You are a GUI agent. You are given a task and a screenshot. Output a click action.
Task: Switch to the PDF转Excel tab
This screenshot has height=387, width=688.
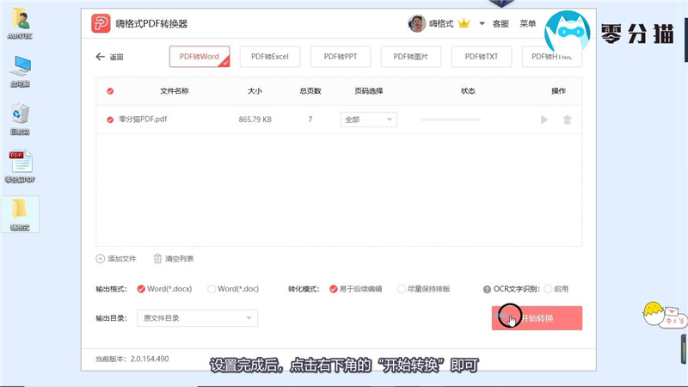[x=270, y=57]
